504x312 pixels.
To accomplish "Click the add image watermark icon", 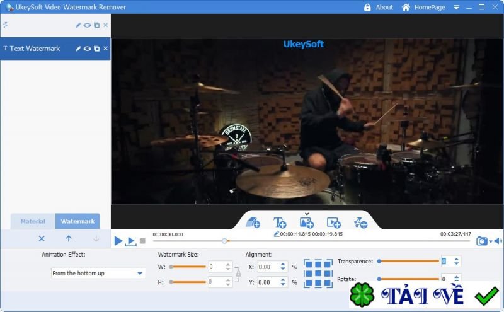I will pos(307,222).
